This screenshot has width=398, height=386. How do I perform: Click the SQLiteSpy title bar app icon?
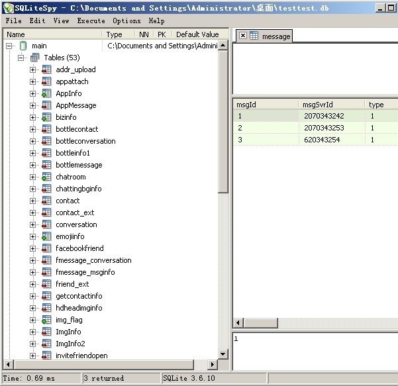click(x=8, y=8)
